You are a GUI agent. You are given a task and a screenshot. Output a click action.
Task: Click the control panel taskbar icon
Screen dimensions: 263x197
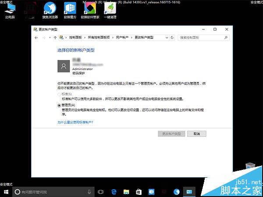[x=189, y=192]
